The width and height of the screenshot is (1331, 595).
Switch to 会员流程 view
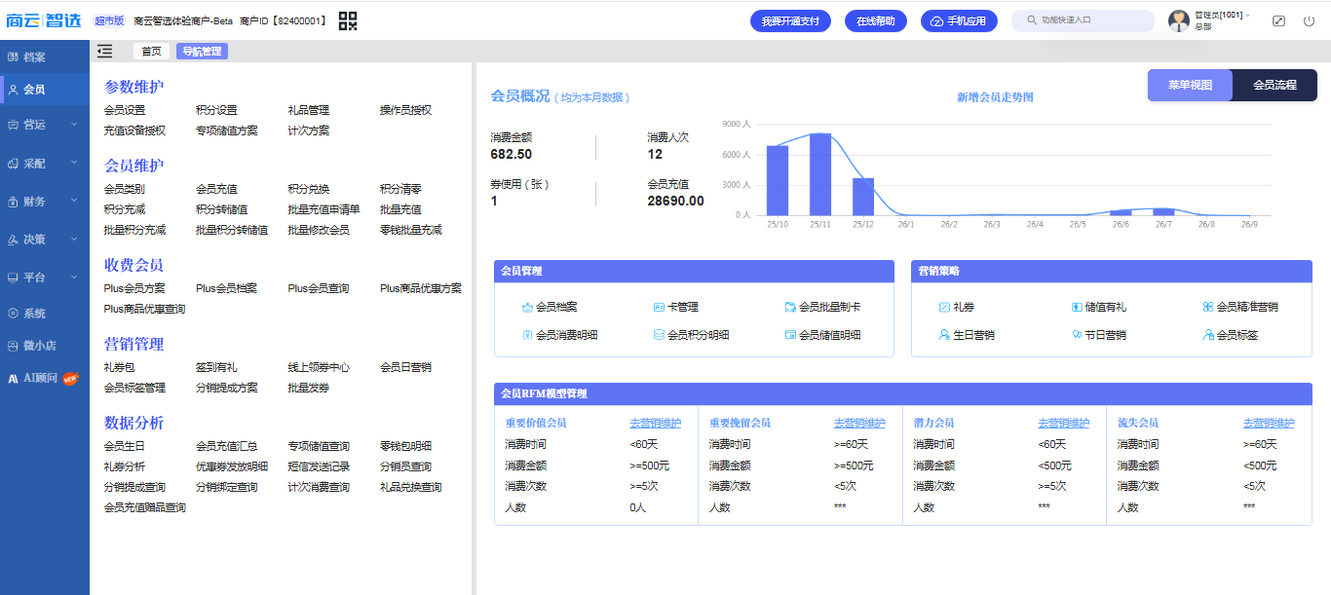point(1274,86)
